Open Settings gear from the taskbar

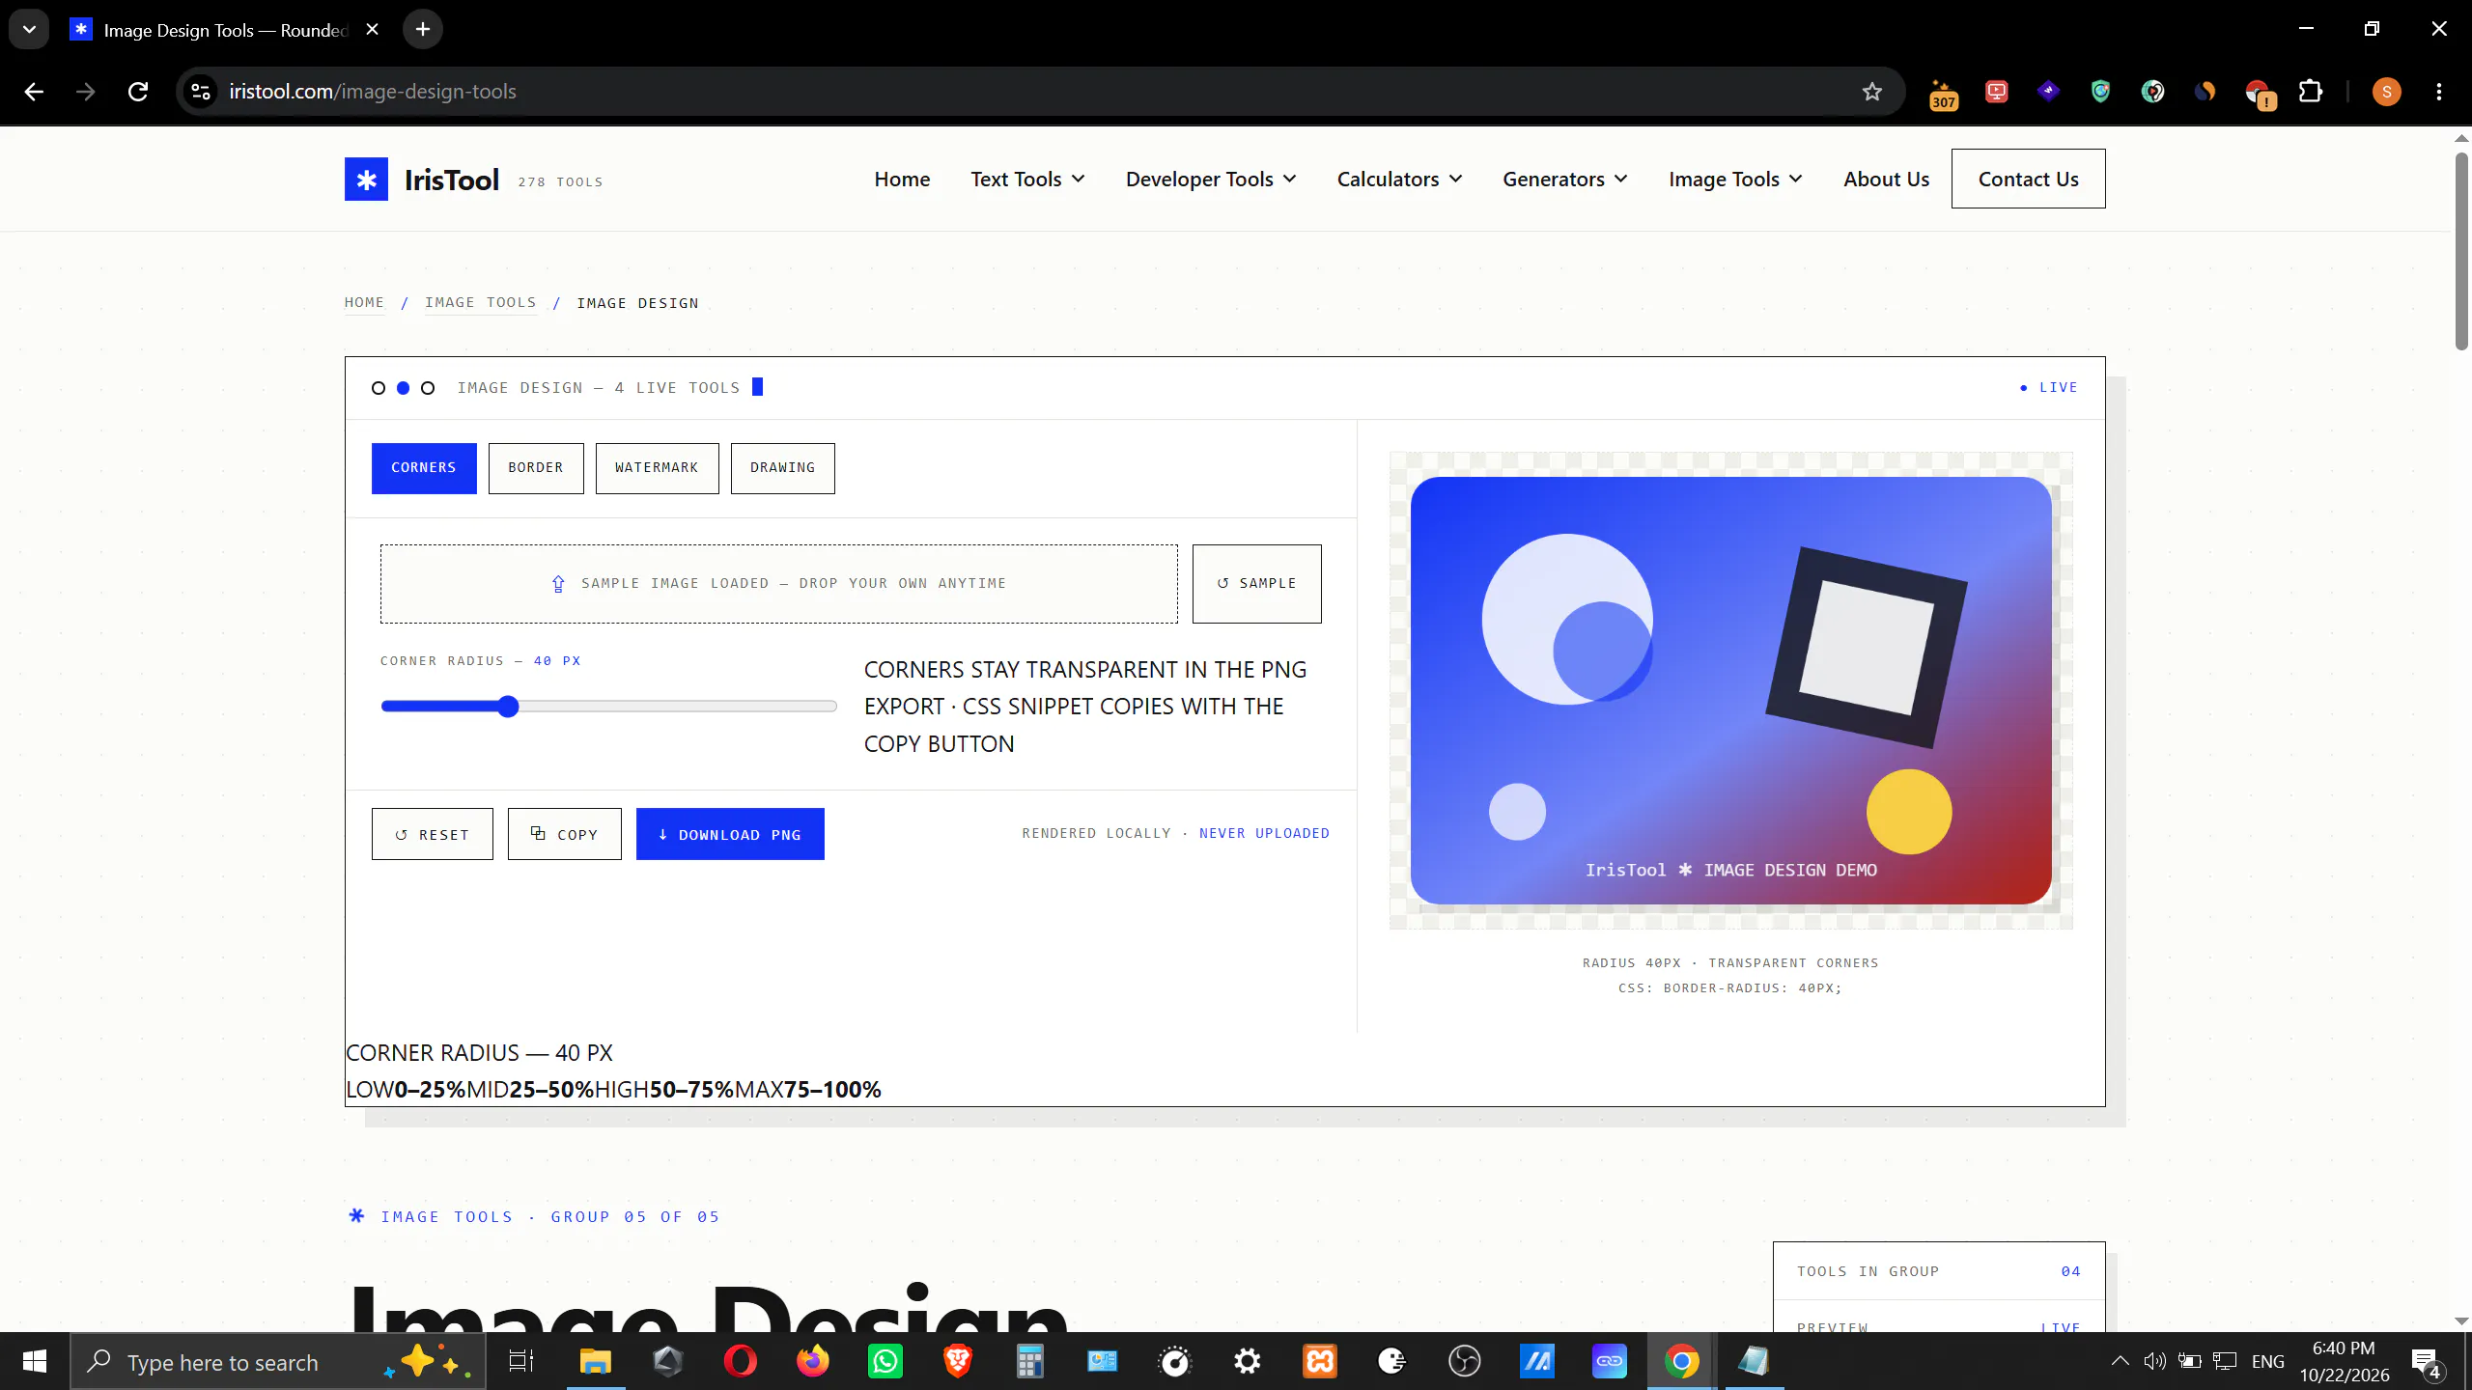point(1248,1362)
